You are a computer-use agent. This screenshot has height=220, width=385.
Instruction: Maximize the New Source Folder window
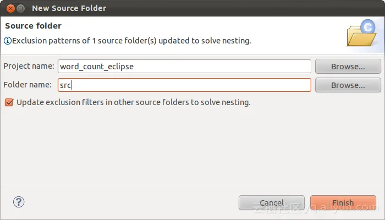(x=20, y=8)
